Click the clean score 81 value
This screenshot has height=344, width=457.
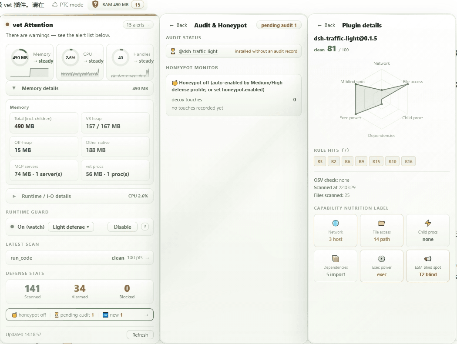coord(332,49)
